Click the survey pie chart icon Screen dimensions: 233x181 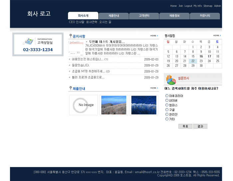click(x=171, y=80)
